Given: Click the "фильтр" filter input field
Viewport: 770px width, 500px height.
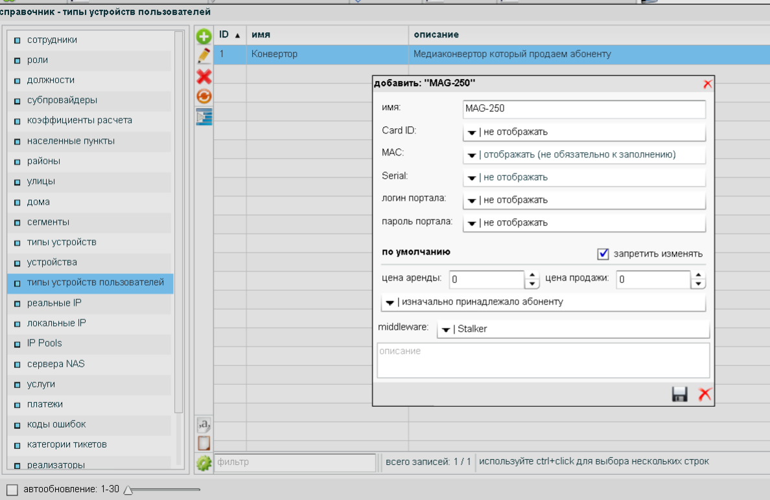Looking at the screenshot, I should pyautogui.click(x=295, y=462).
